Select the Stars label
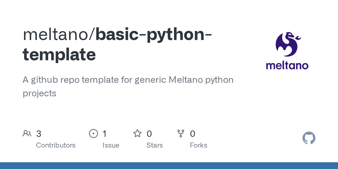 (x=154, y=145)
